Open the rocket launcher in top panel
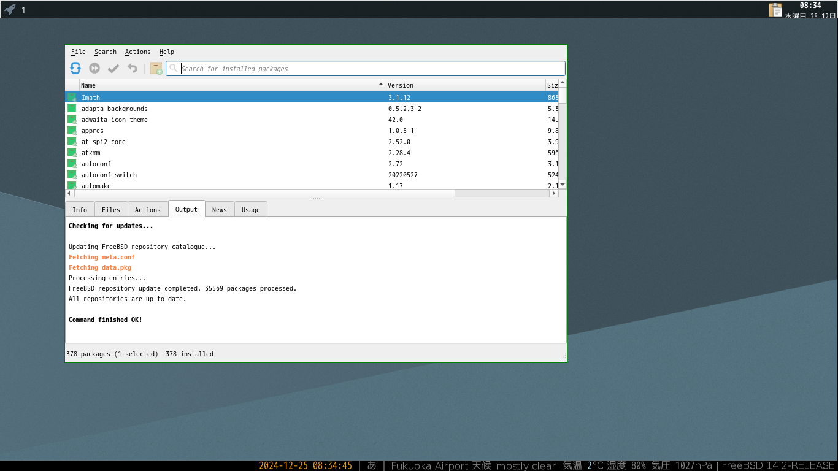838x471 pixels. click(10, 9)
